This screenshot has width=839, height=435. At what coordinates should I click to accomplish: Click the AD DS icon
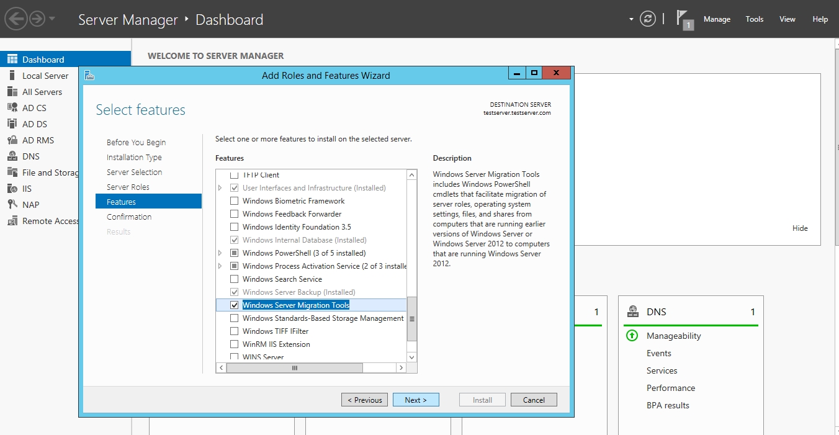click(12, 124)
